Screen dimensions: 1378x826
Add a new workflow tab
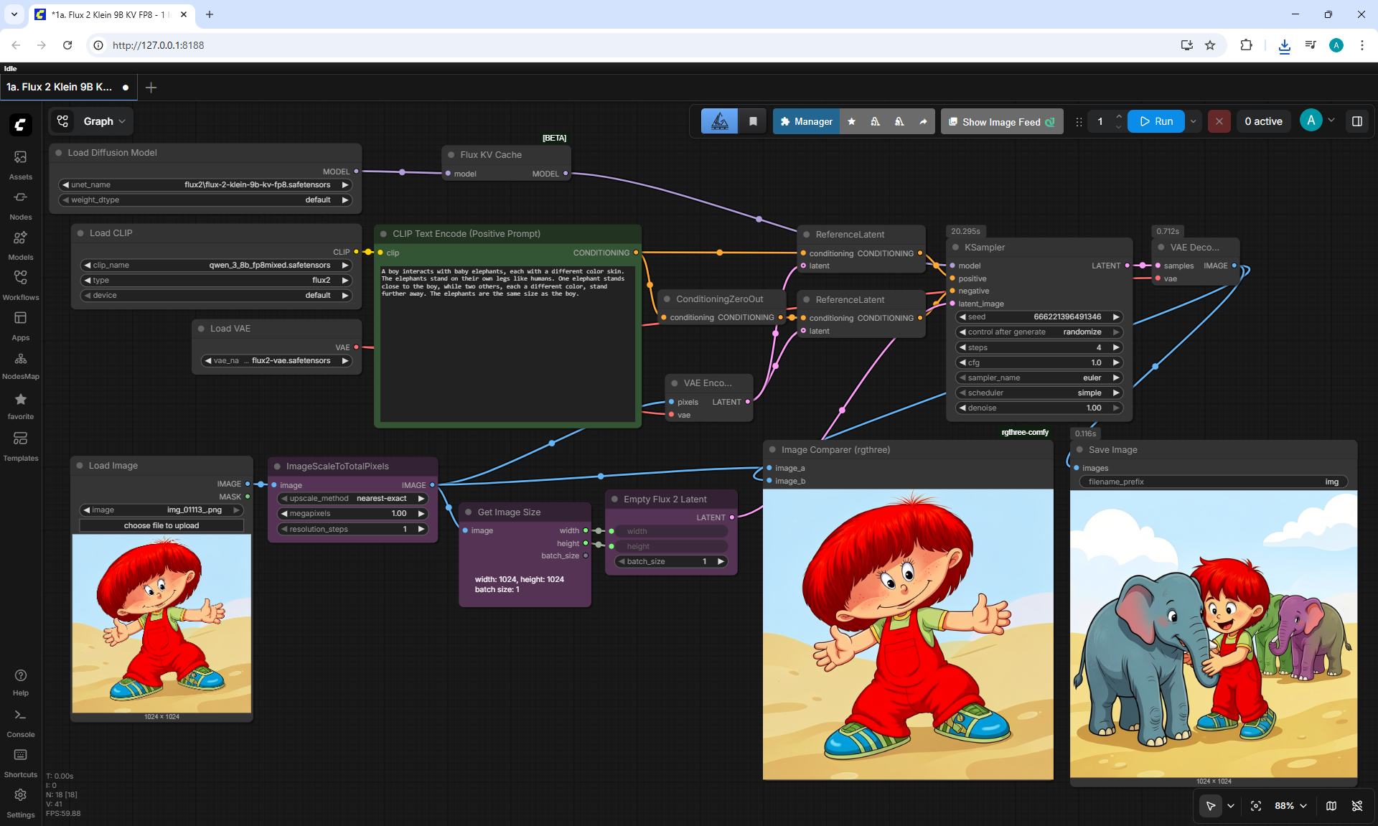[x=151, y=87]
